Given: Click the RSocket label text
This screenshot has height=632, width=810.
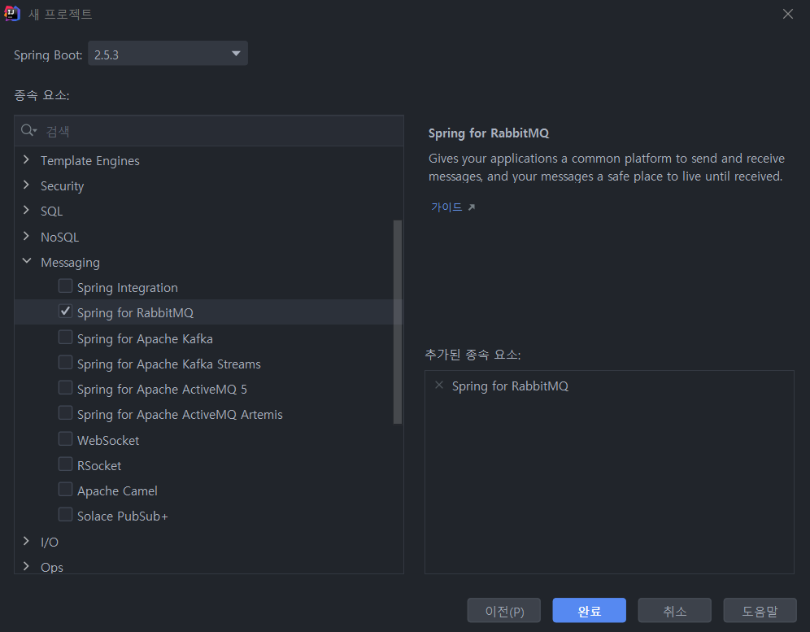Looking at the screenshot, I should 99,465.
